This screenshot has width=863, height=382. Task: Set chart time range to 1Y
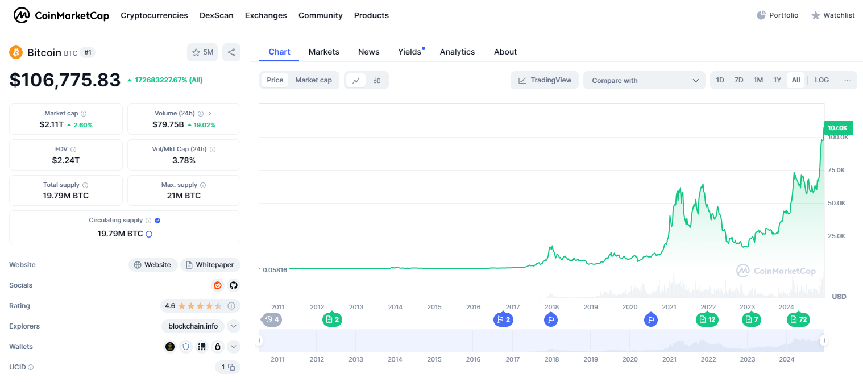click(777, 80)
